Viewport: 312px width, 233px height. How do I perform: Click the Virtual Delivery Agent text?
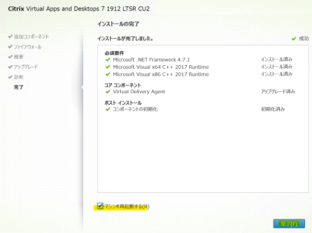click(139, 92)
